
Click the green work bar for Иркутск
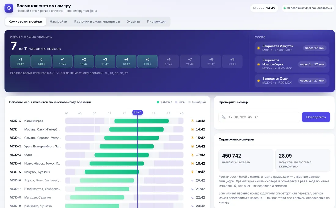[x=112, y=172]
